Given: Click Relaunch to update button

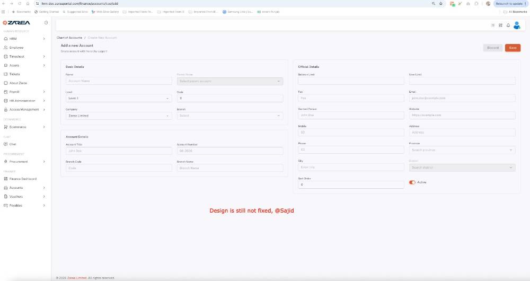Looking at the screenshot, I should click(x=510, y=3).
